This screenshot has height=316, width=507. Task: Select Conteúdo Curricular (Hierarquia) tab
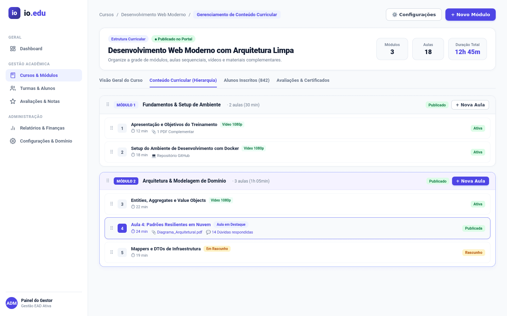183,80
